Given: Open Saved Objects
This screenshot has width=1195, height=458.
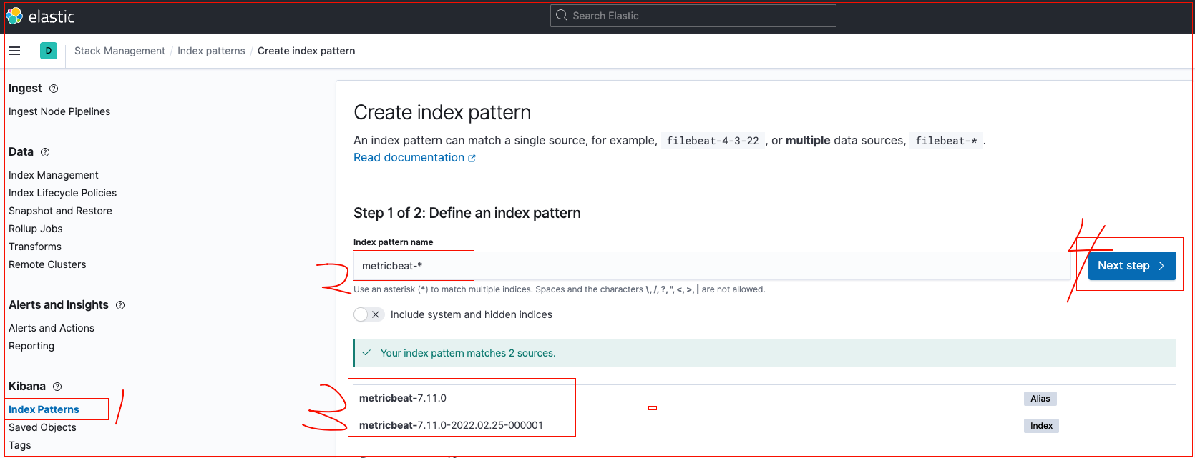Looking at the screenshot, I should point(42,427).
